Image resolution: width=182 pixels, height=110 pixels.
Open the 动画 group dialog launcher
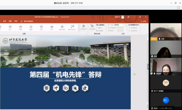(x=87, y=34)
